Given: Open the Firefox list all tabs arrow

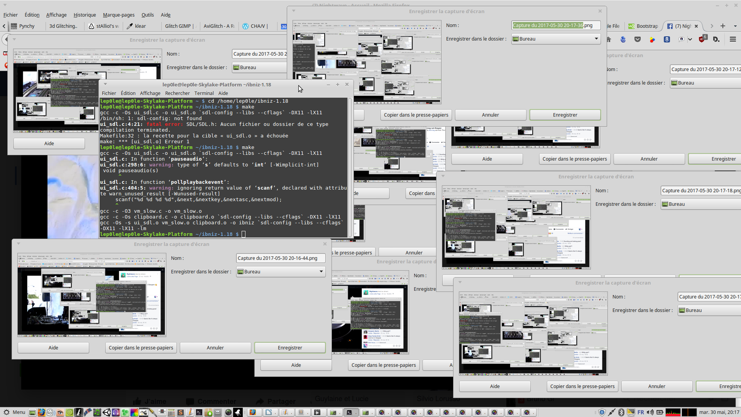Looking at the screenshot, I should tap(735, 26).
